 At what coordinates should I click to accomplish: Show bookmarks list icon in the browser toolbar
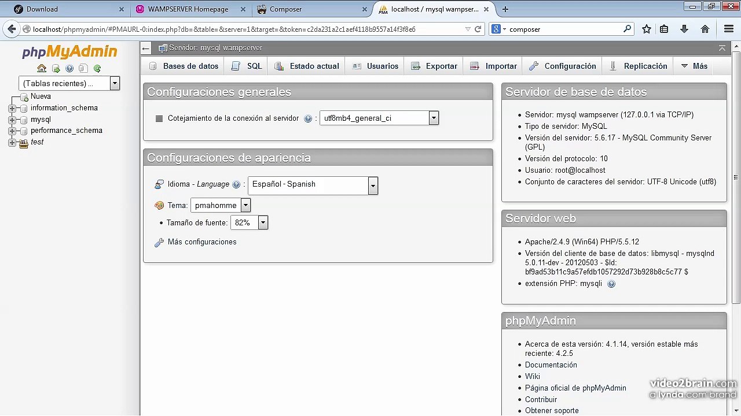(664, 29)
